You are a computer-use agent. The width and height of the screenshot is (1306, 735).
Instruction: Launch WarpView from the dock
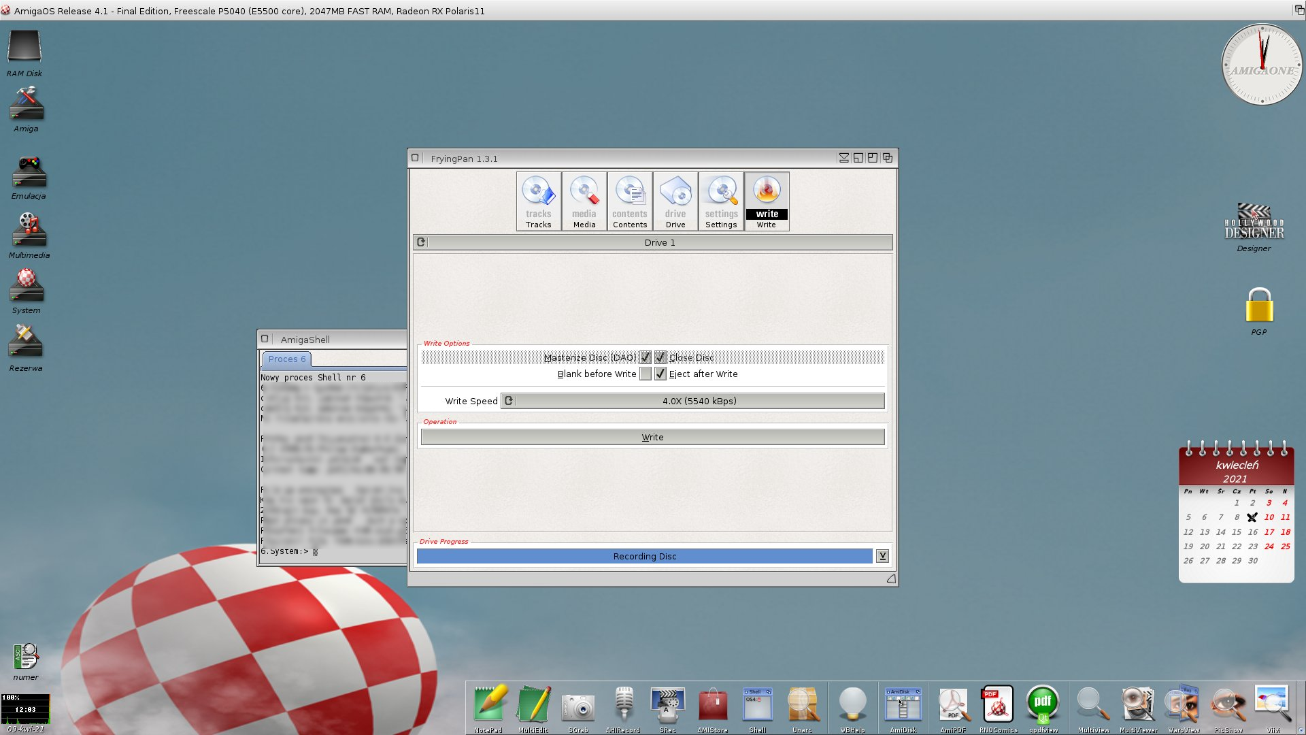pyautogui.click(x=1184, y=708)
